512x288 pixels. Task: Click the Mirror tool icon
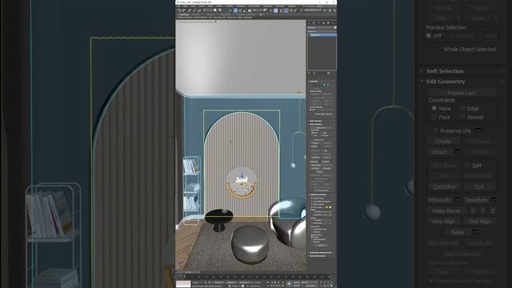click(x=325, y=10)
